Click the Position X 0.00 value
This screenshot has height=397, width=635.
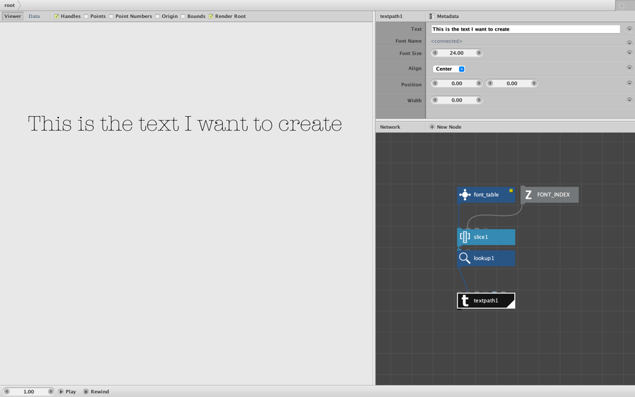(x=457, y=83)
